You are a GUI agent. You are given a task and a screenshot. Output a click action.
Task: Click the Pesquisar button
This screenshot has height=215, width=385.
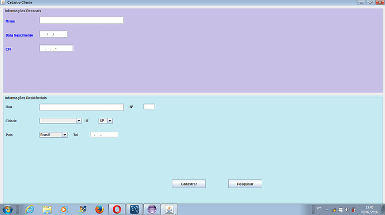coord(245,184)
